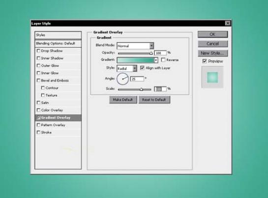The height and width of the screenshot is (198, 268).
Task: Enable the Drop Shadow effect checkbox
Action: [38, 51]
